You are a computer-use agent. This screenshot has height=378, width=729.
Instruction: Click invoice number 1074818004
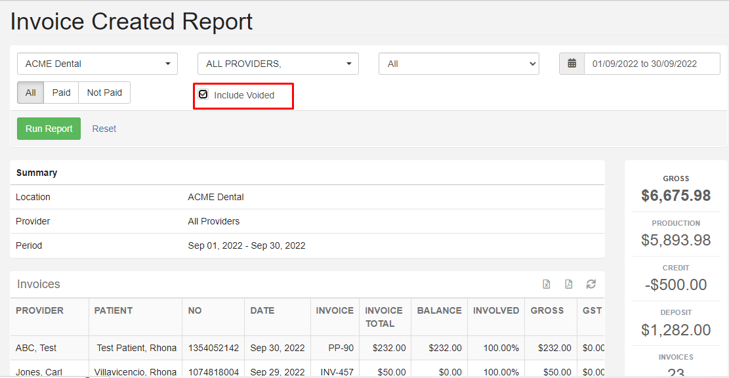tap(213, 372)
